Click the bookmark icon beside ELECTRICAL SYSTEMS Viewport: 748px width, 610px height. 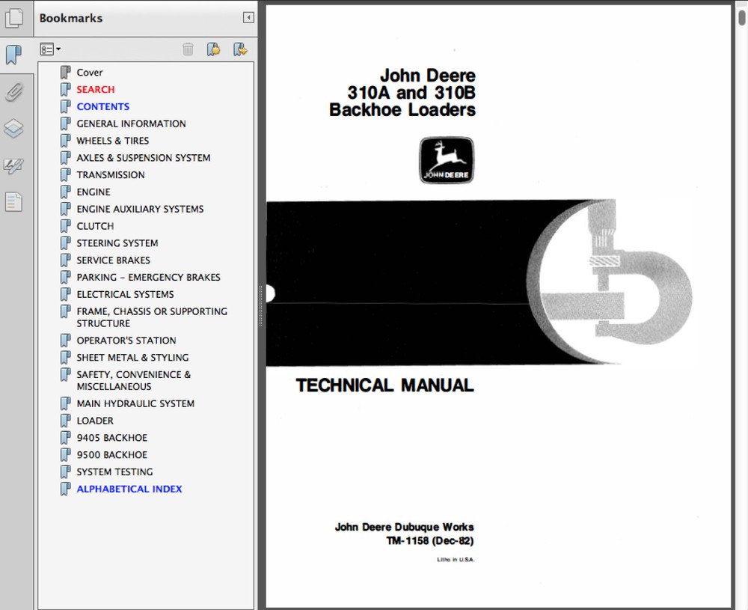click(x=65, y=294)
